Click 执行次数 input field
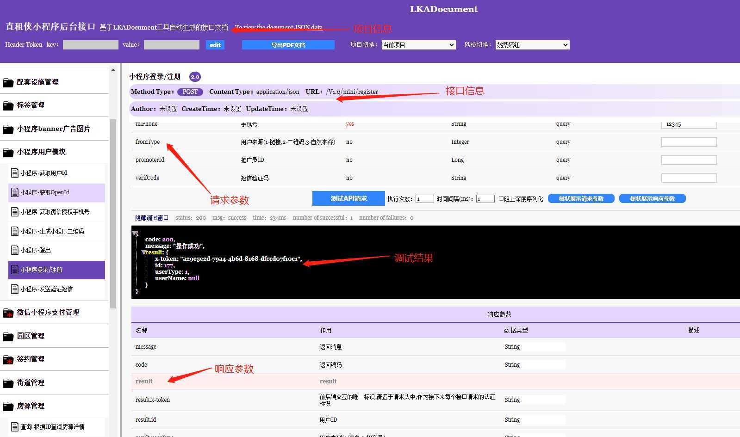This screenshot has width=740, height=437. (x=424, y=199)
